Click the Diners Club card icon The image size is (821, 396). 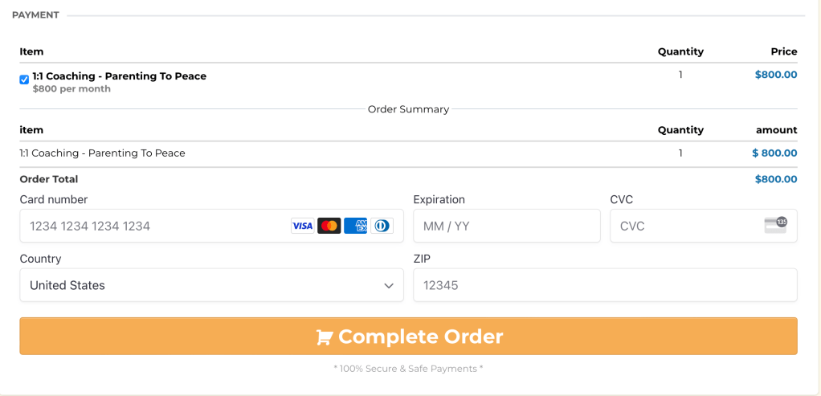point(382,226)
